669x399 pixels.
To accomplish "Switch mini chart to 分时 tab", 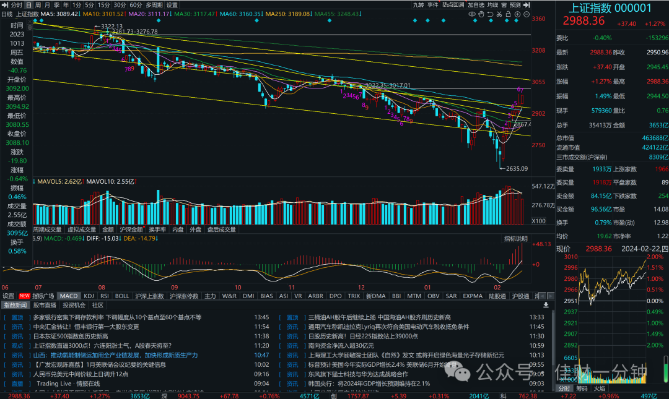I will 564,388.
